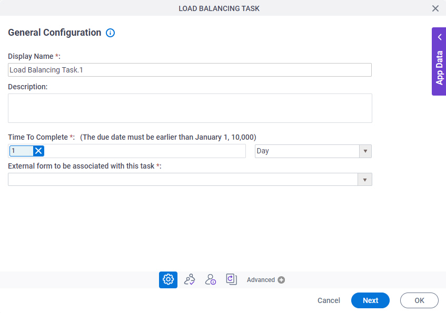Click into the Description text area
Viewport: 446px width, 313px height.
pyautogui.click(x=190, y=108)
